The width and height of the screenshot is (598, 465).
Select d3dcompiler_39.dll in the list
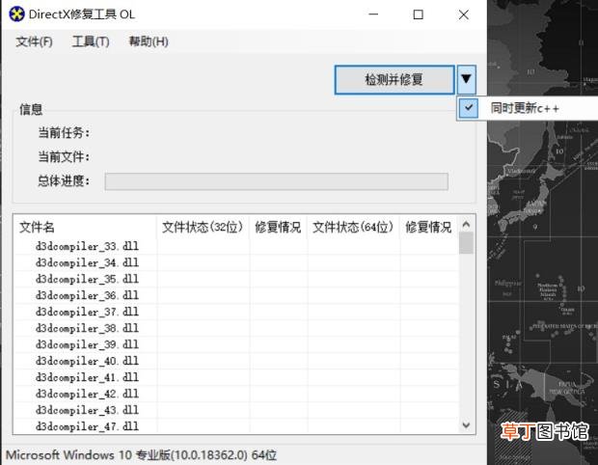point(87,344)
